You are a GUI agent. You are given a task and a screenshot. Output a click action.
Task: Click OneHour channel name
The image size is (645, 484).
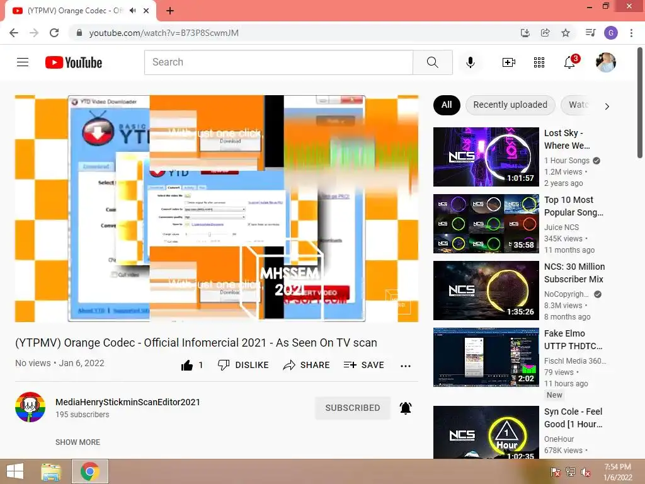click(x=559, y=439)
